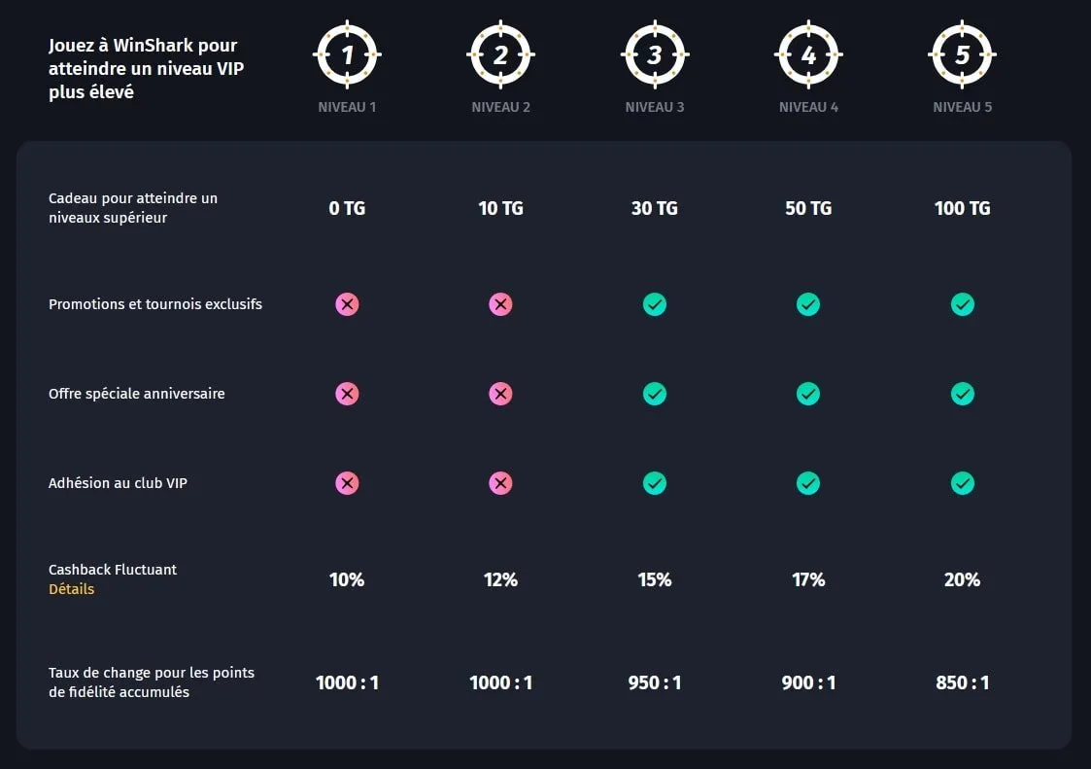The height and width of the screenshot is (769, 1091).
Task: Click Niveau 1 cross for Promotions et tournois
Action: [x=347, y=304]
